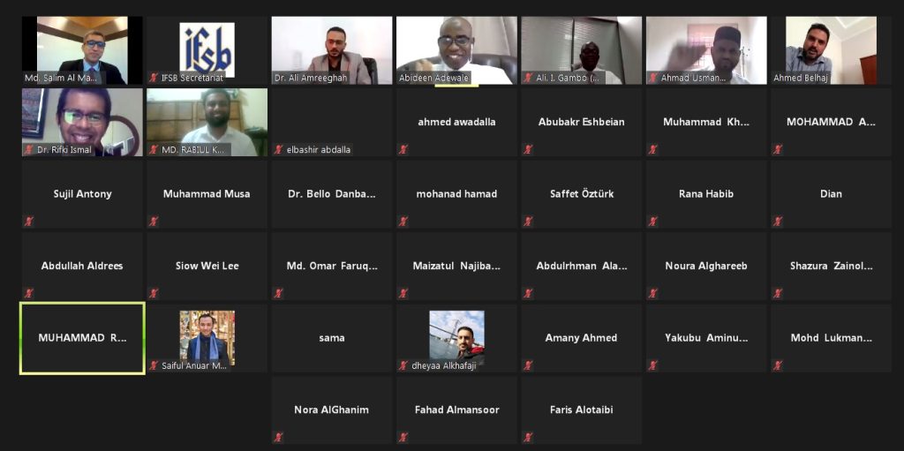
Task: Click muted mic icon on Sujil Antony tile
Action: point(28,221)
